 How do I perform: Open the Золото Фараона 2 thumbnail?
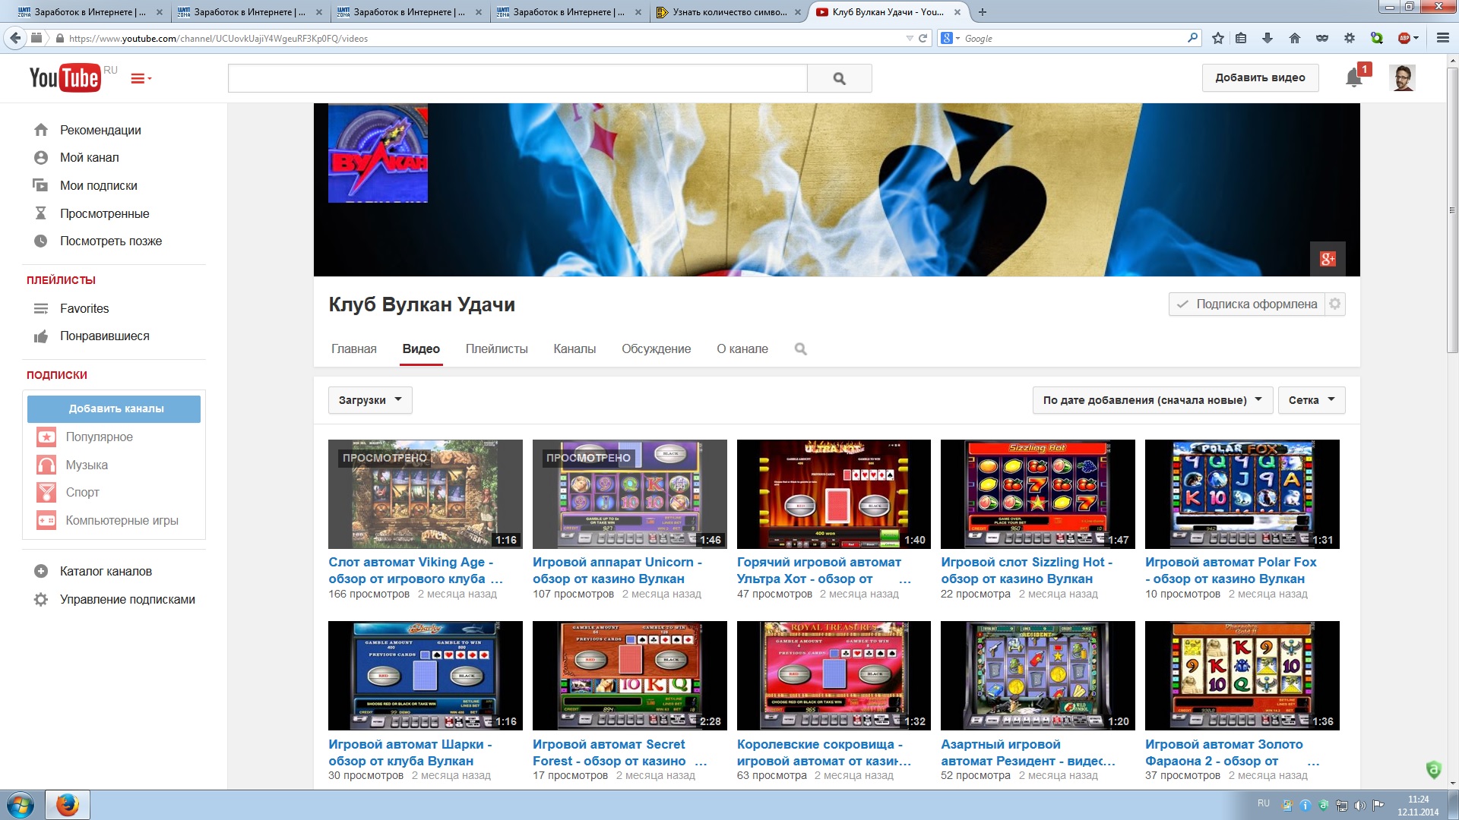point(1242,676)
